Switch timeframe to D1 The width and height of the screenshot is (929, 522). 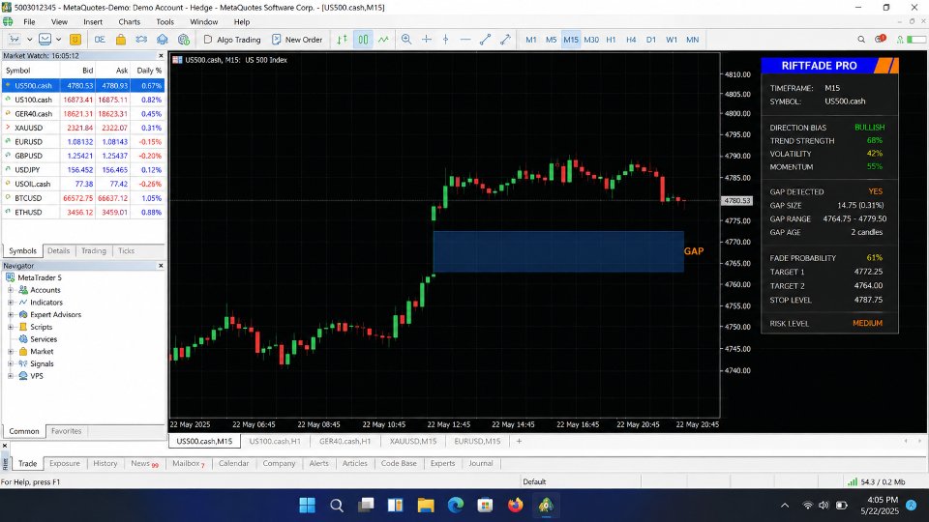651,40
